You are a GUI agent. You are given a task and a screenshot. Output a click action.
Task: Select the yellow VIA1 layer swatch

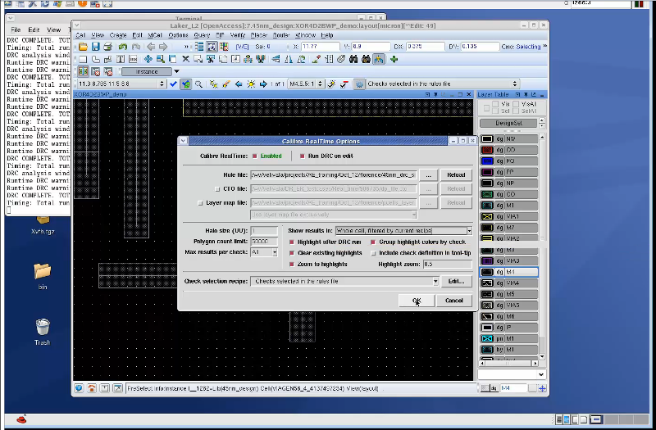point(487,216)
